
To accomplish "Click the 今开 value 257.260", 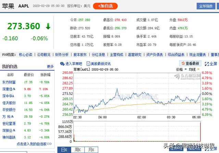I will click(x=84, y=20).
